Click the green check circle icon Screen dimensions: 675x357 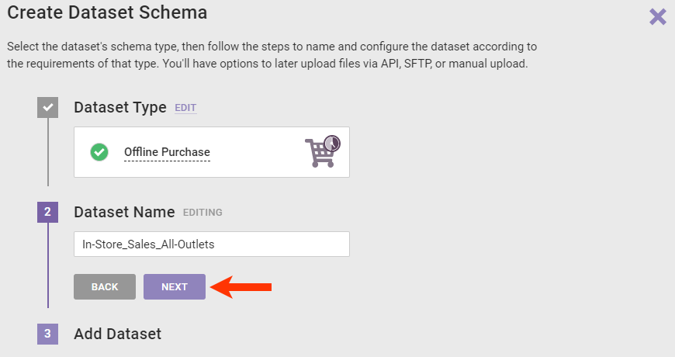99,152
